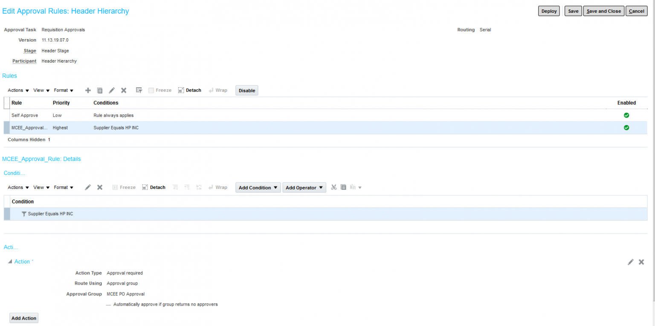The image size is (655, 326).
Task: Click the Enabled check for MCEE_Approval rule
Action: click(626, 127)
